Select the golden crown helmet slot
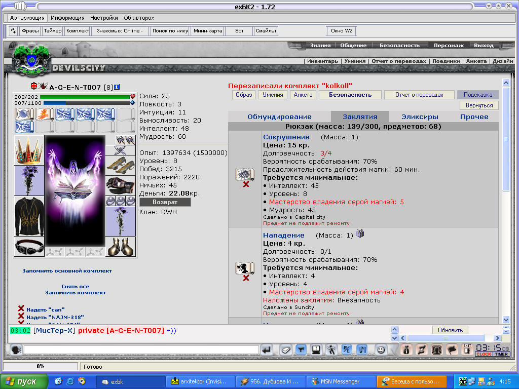Viewport: 519px width, 389px height. tap(29, 150)
